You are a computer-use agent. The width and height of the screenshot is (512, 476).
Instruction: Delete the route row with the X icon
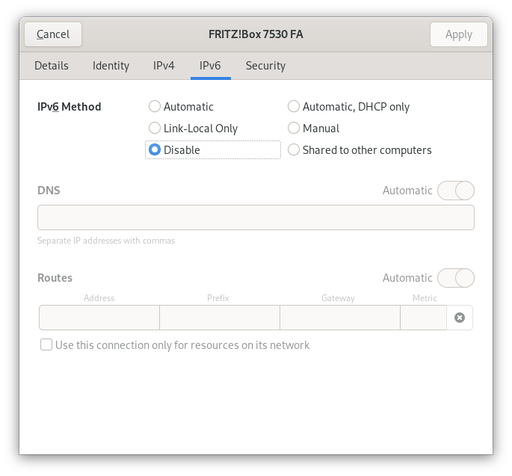coord(460,318)
